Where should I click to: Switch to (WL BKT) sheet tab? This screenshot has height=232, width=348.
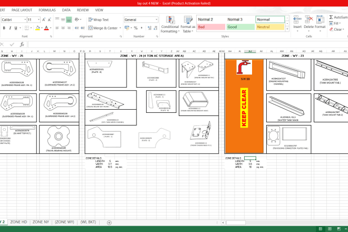[x=88, y=222]
